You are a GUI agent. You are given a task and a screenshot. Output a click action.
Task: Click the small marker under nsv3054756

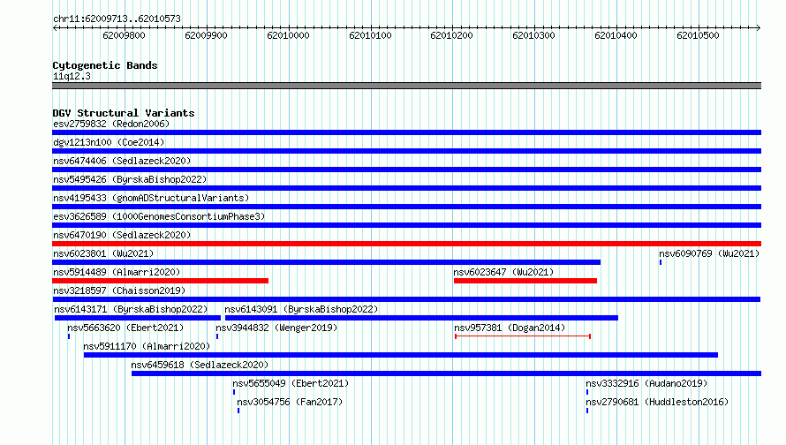pos(238,411)
